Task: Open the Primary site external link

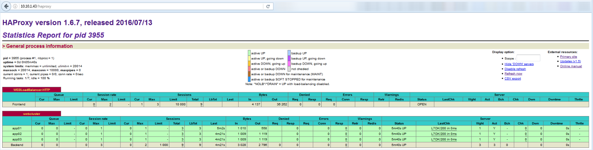Action: pyautogui.click(x=568, y=57)
